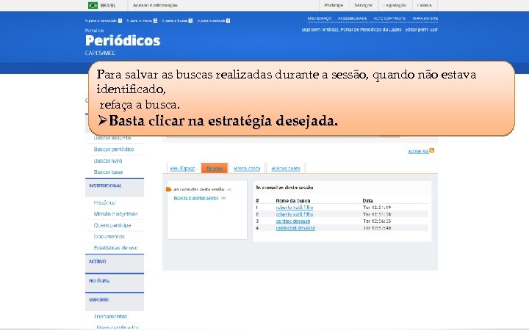Click Ir para o rodapé shortcut
This screenshot has width=529, height=330.
pos(214,21)
